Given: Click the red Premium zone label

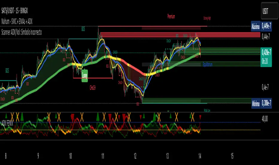Looking at the screenshot, I should coord(171,16).
